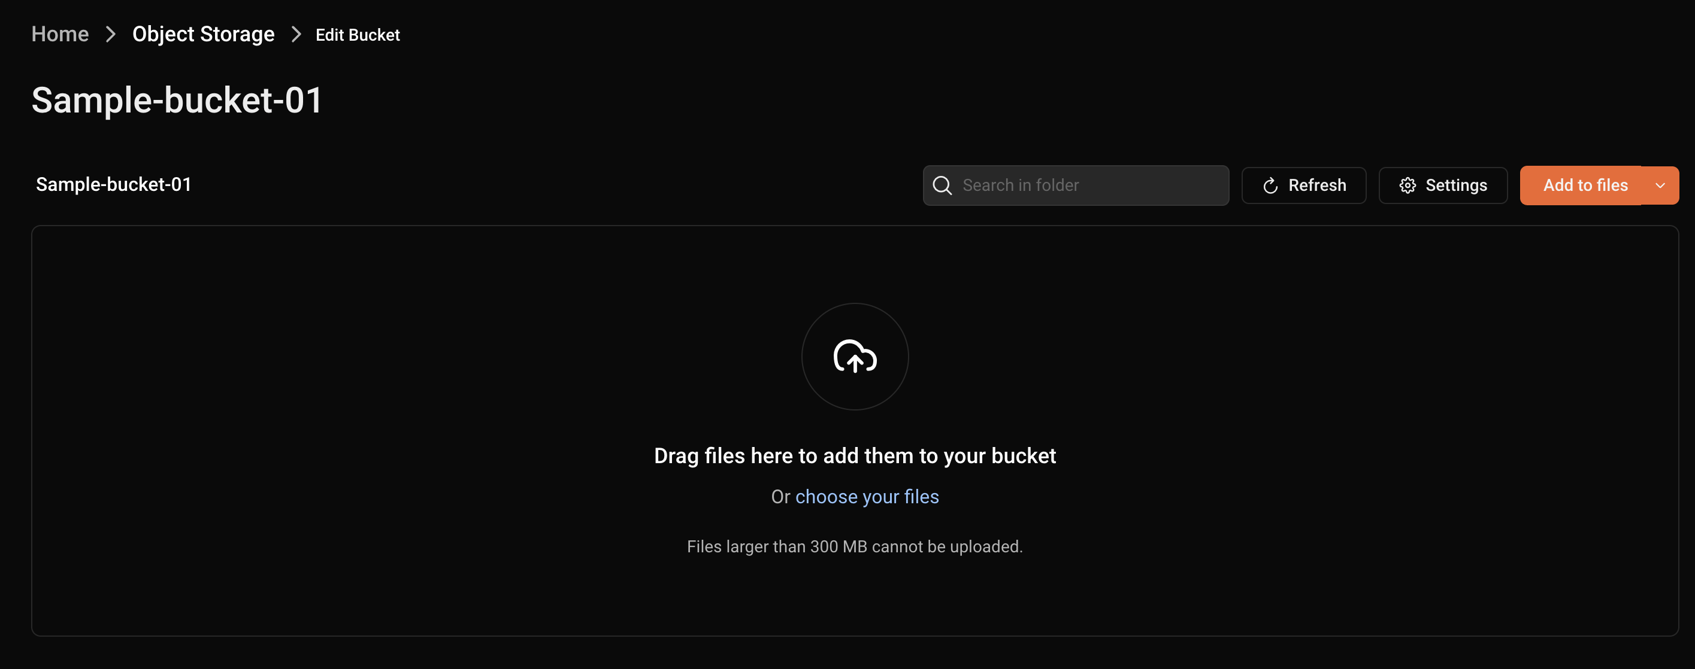The height and width of the screenshot is (669, 1695).
Task: Click the gear icon next to Settings label
Action: pyautogui.click(x=1408, y=186)
